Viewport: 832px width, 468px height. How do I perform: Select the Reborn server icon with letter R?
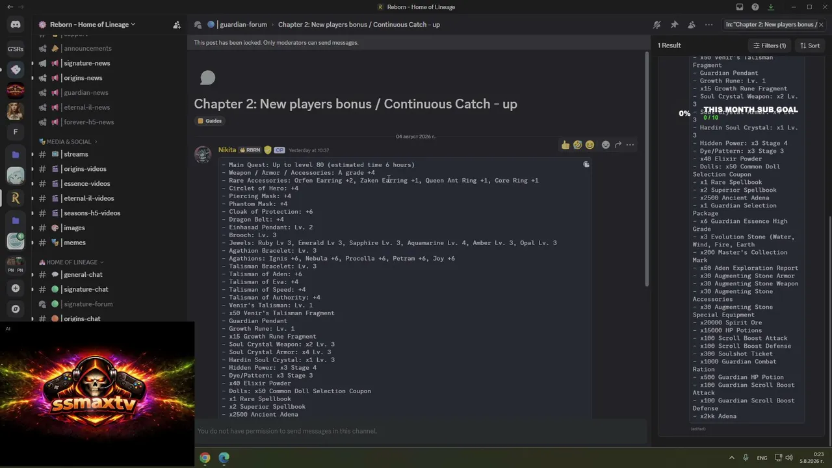coord(16,198)
